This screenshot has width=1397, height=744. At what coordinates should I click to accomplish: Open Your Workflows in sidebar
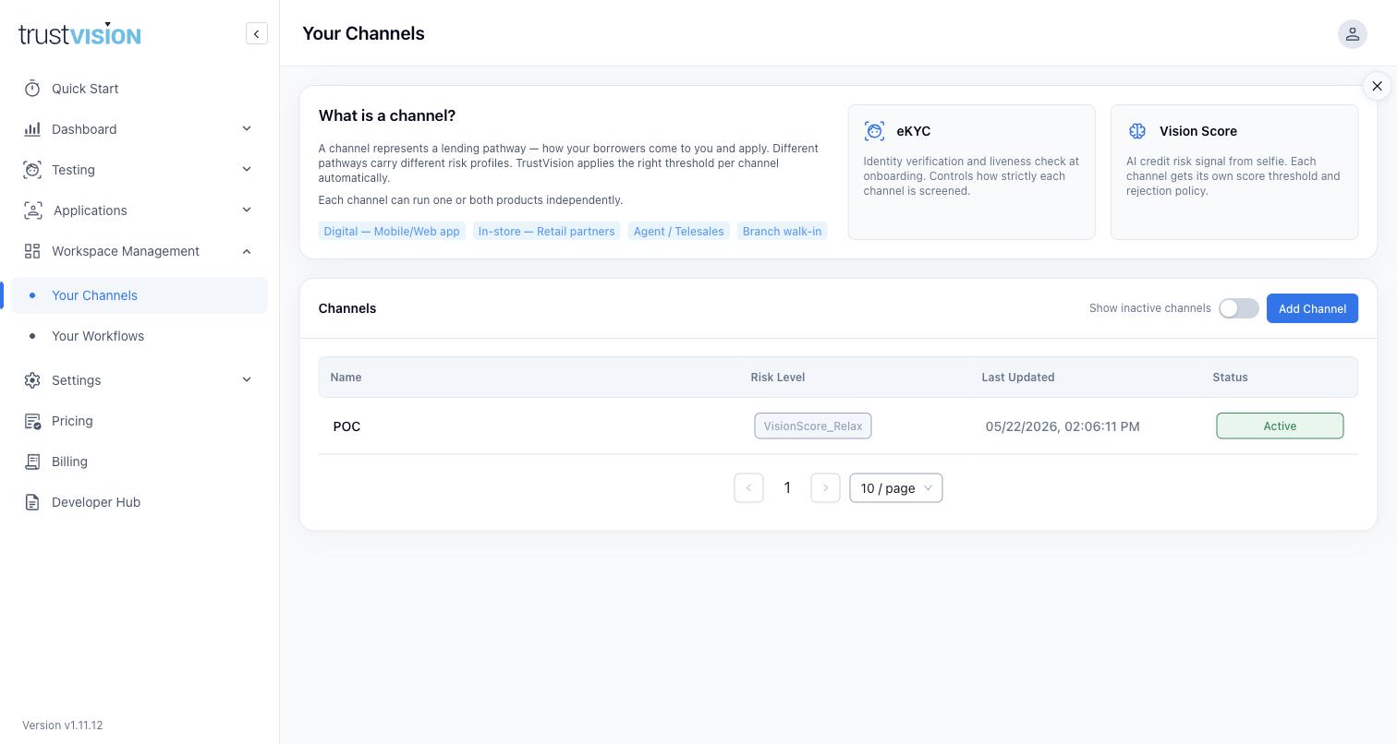tap(140, 336)
